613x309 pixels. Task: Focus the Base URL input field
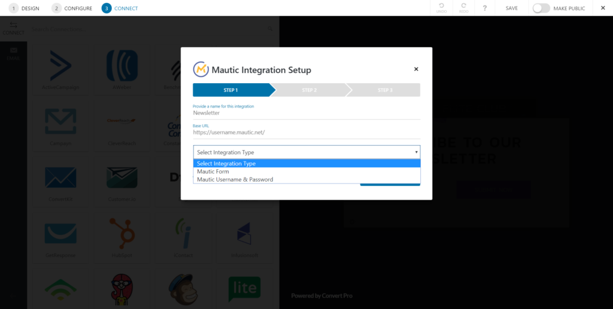[307, 132]
